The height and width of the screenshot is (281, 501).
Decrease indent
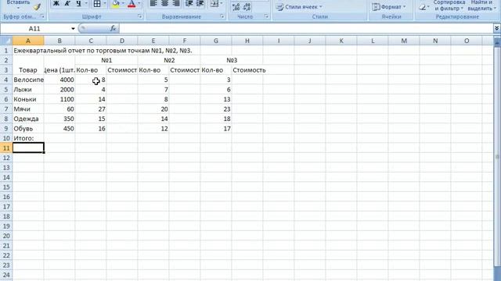pos(189,4)
